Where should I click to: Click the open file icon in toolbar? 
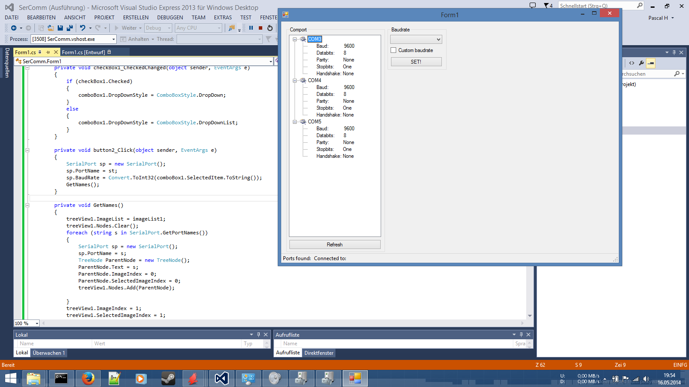pyautogui.click(x=50, y=28)
